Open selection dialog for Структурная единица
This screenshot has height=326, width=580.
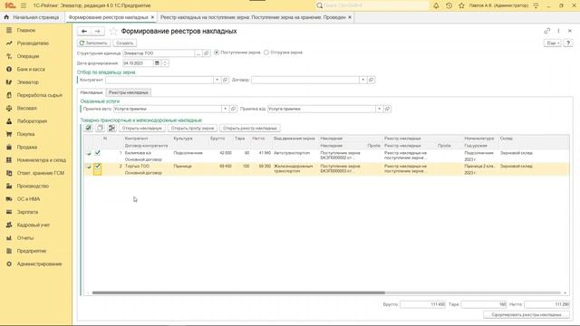[x=198, y=53]
